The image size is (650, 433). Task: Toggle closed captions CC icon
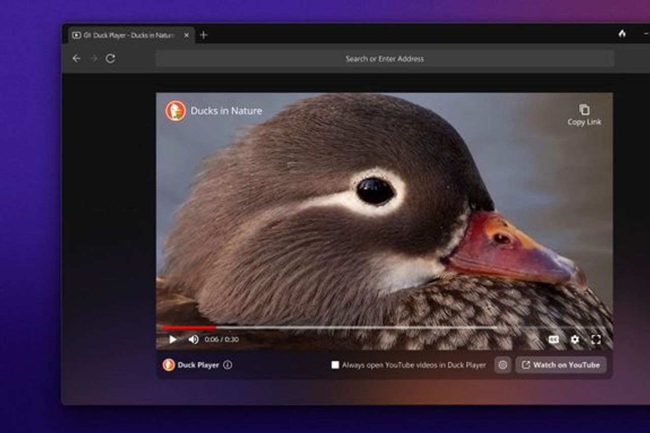(x=554, y=340)
